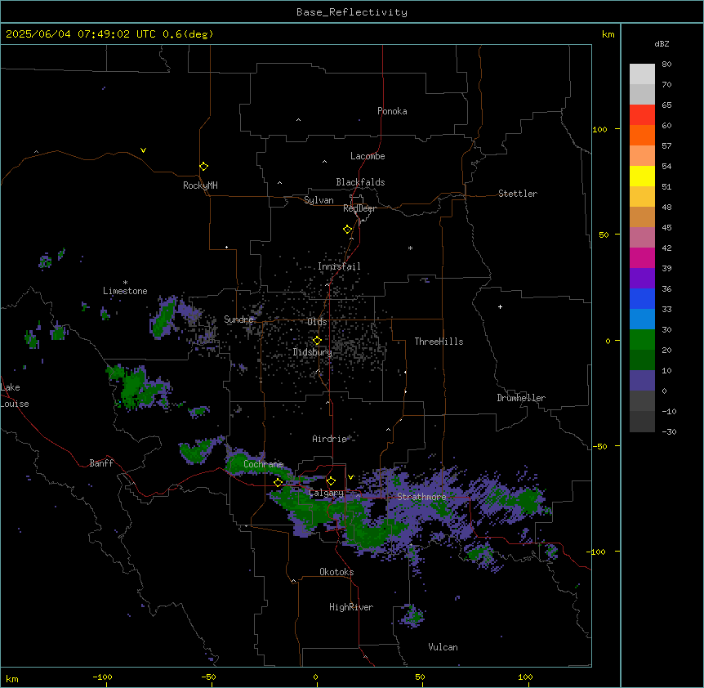Viewport: 704px width, 688px height.
Task: Pick the dark orange 57-60 dBZ swatch
Action: [642, 135]
